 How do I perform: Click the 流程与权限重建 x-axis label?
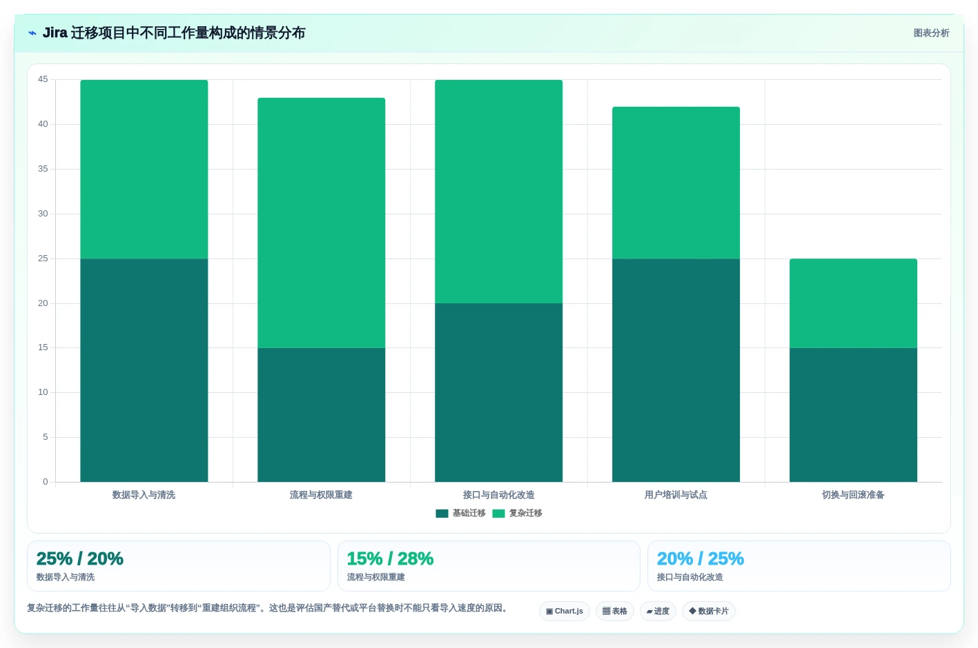(322, 495)
